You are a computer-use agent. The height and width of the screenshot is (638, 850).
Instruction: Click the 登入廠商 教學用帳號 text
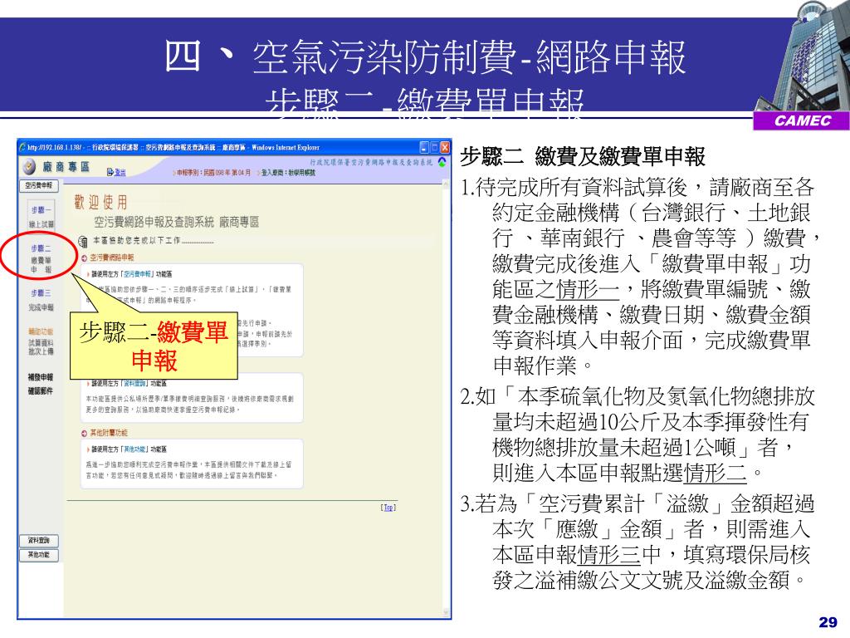pos(288,173)
